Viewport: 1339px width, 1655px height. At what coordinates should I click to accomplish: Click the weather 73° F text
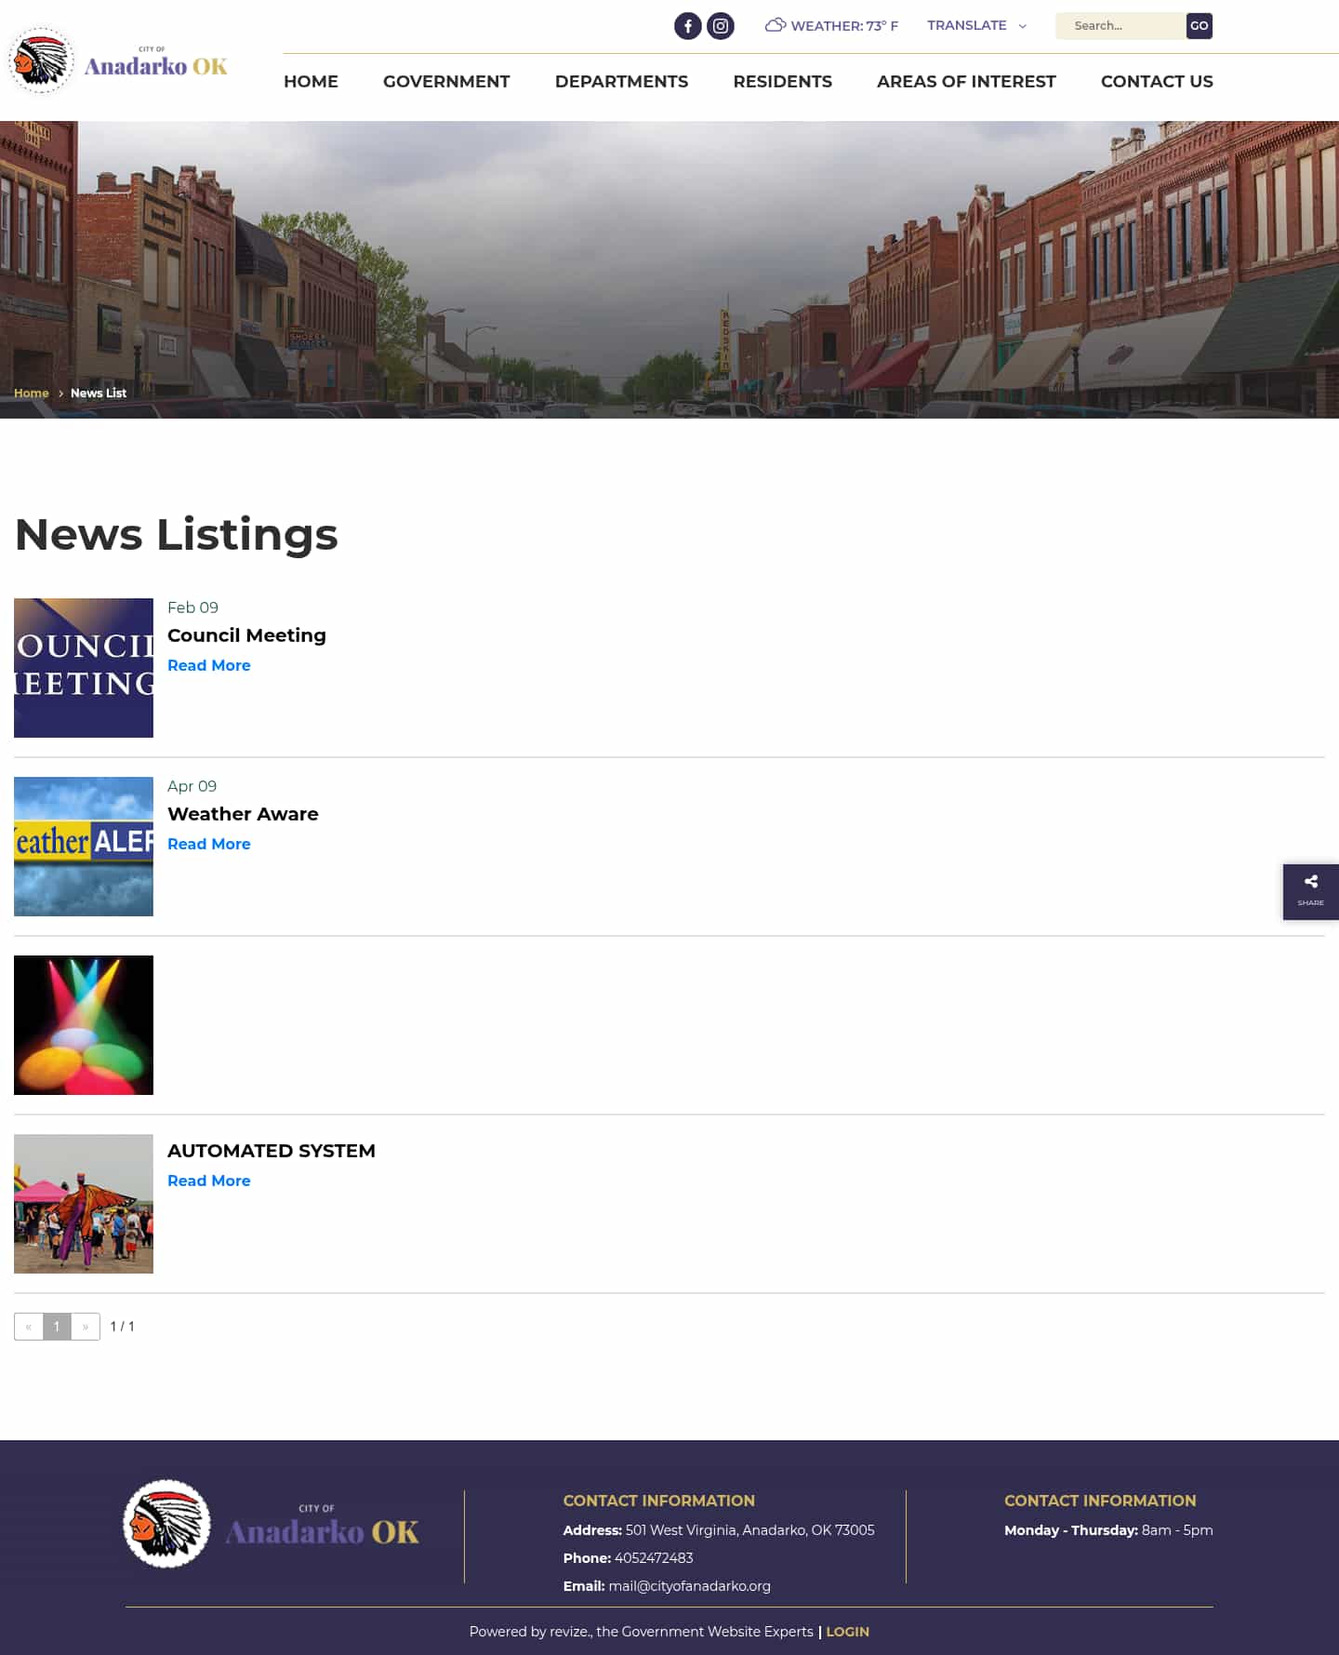pyautogui.click(x=844, y=26)
